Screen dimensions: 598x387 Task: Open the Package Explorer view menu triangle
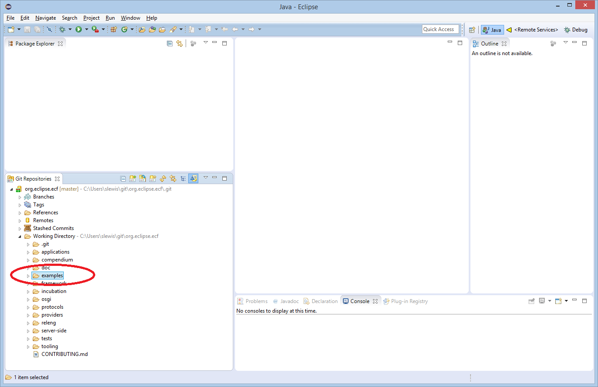(205, 42)
